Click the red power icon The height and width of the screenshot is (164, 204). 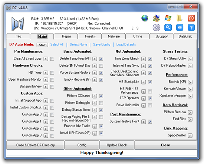[x=191, y=18]
